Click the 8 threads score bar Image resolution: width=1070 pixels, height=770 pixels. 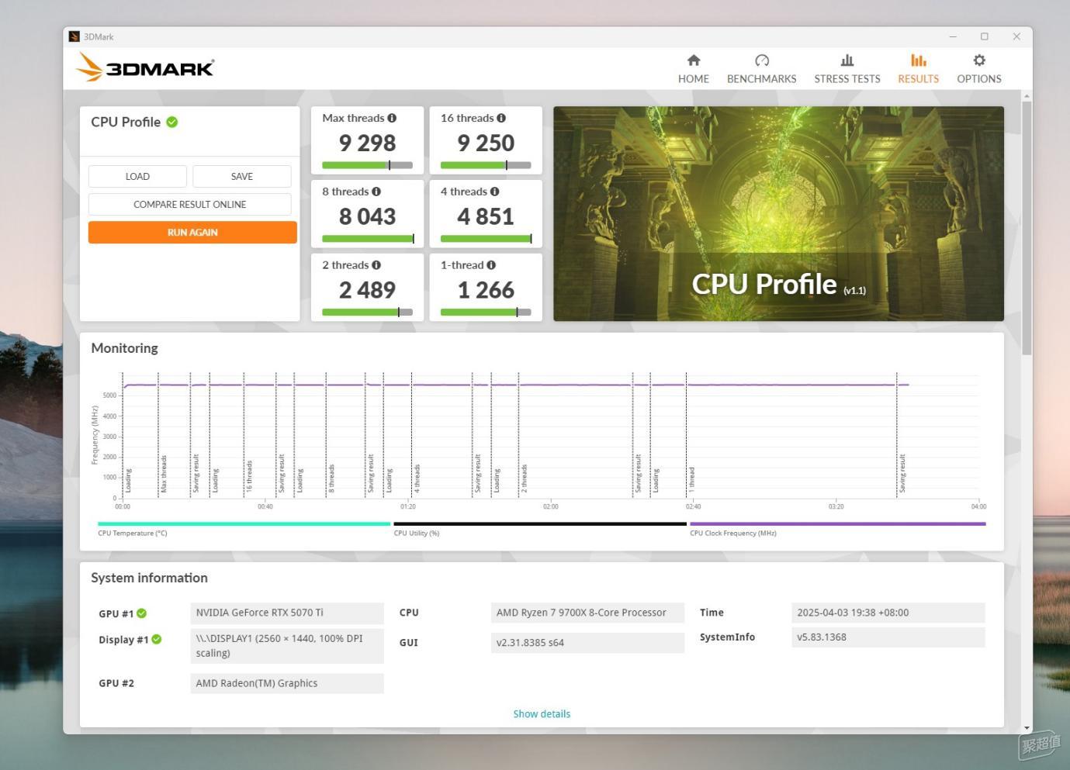[367, 239]
